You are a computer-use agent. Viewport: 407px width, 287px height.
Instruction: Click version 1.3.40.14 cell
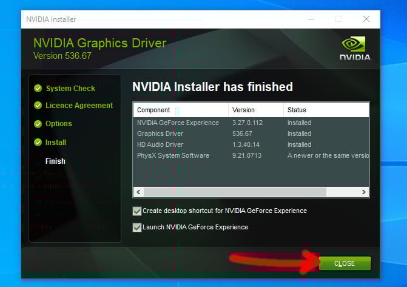coord(246,144)
